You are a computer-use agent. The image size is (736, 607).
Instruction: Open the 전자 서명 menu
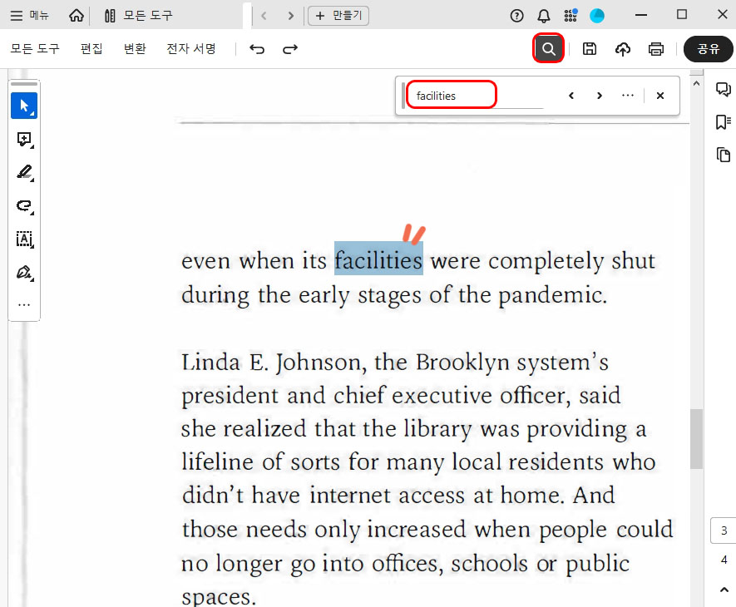point(191,49)
